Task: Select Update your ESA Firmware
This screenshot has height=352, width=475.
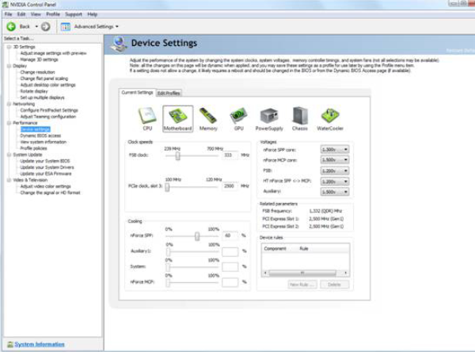Action: point(46,174)
